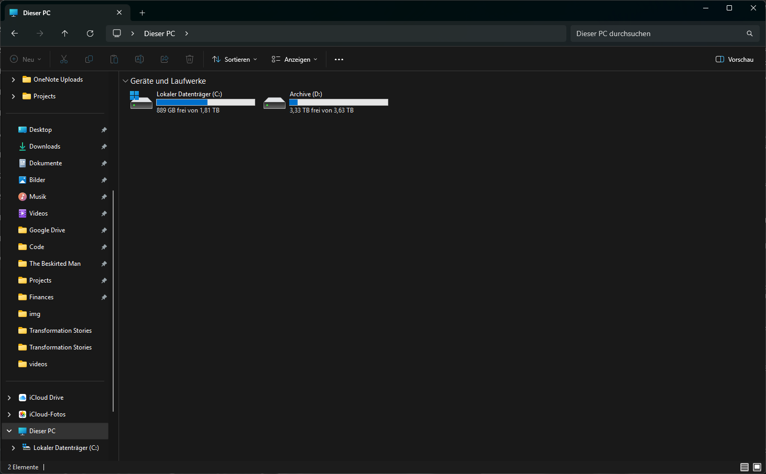Screen dimensions: 766x474
Task: Open Google Drive in sidebar
Action: (47, 230)
